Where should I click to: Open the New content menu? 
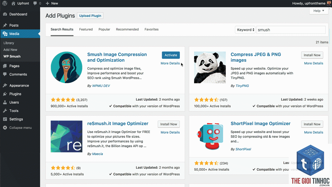coord(52,3)
